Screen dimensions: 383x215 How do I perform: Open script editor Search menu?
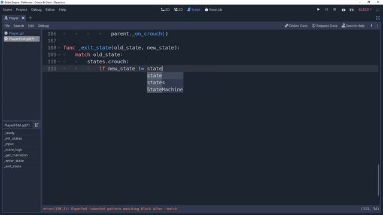(19, 26)
